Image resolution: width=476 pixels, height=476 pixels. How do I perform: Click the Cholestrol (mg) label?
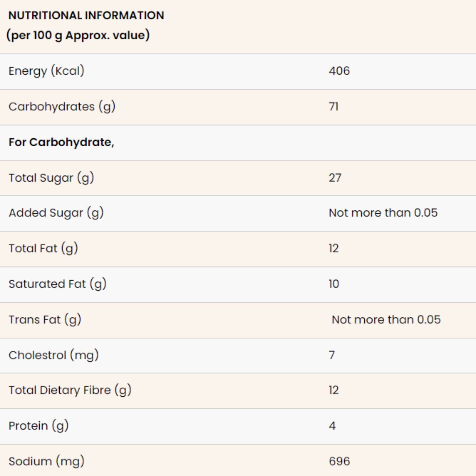coord(54,355)
